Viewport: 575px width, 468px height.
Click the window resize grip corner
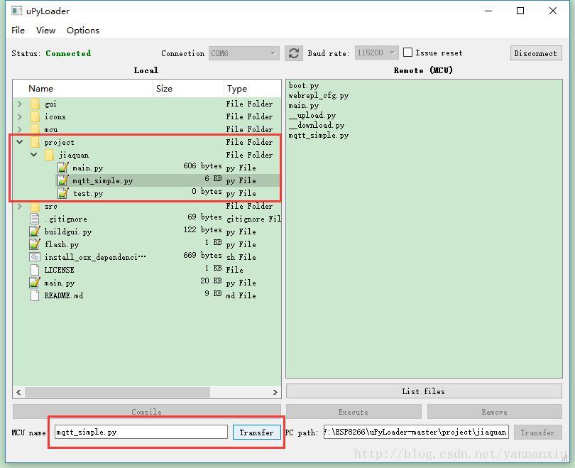click(x=565, y=459)
